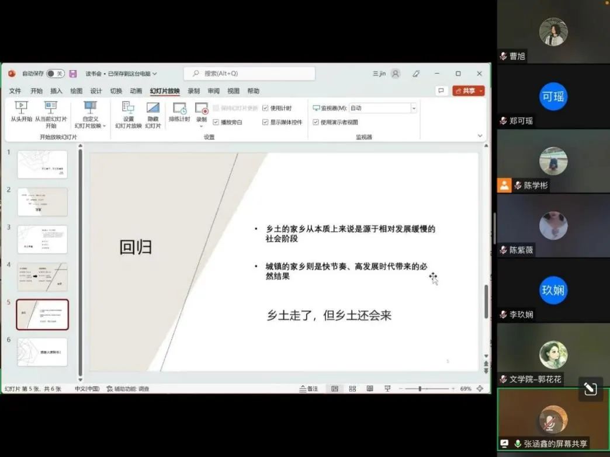Switch to Reading view in status bar
This screenshot has width=610, height=457.
tap(370, 389)
